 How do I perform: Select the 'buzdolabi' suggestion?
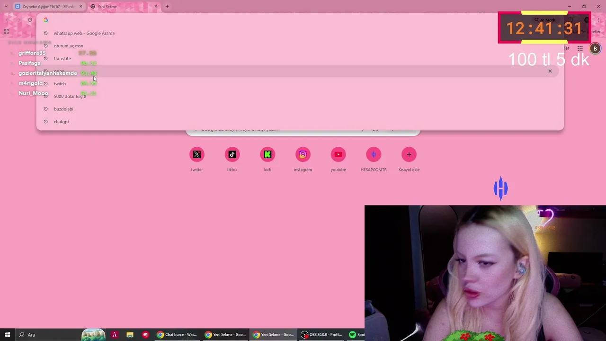click(x=300, y=109)
